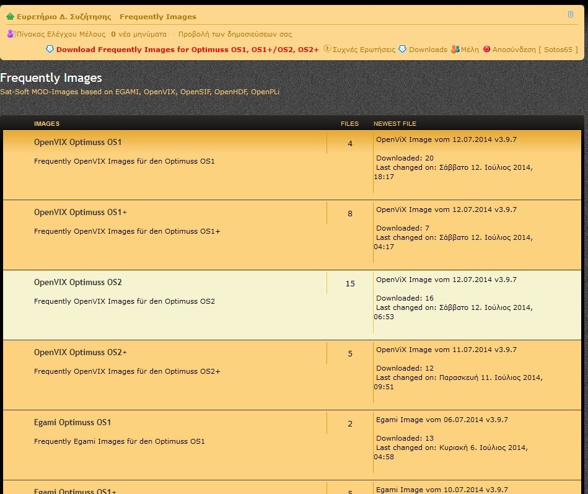Click description Frequently OpenVIX Images für den Optimuss OS2+
The image size is (588, 494).
[x=127, y=371]
